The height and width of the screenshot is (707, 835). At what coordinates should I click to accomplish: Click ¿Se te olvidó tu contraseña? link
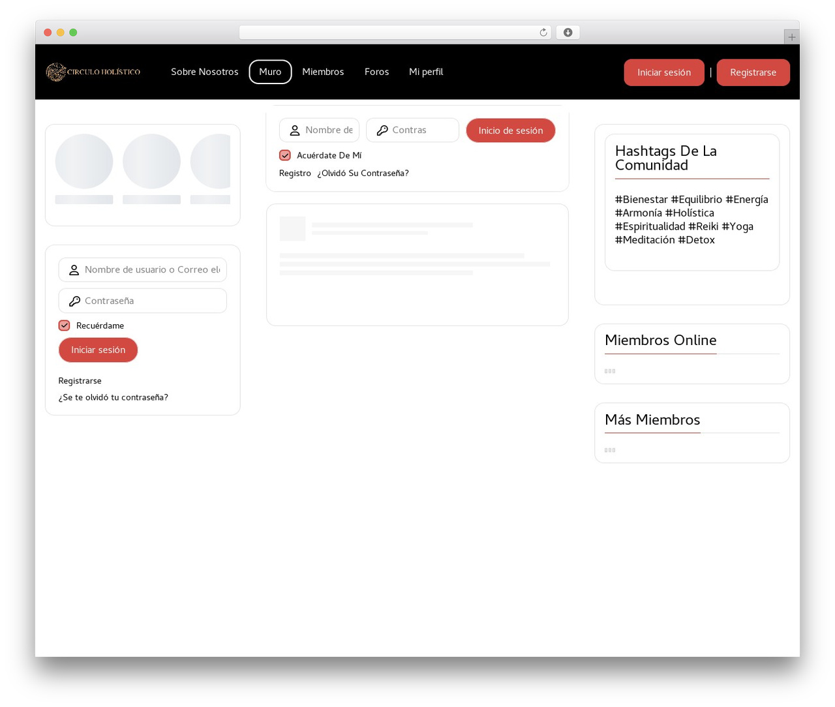click(x=113, y=397)
